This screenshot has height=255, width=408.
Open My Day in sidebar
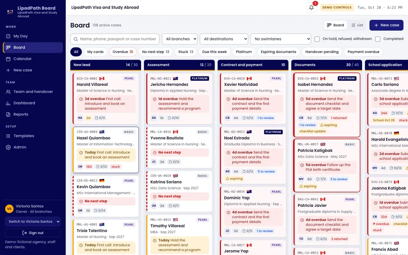(33, 36)
